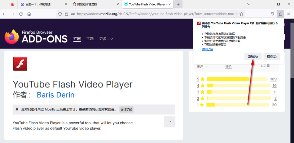Click the 1-star rating bar
This screenshot has height=143, width=294.
(238, 105)
